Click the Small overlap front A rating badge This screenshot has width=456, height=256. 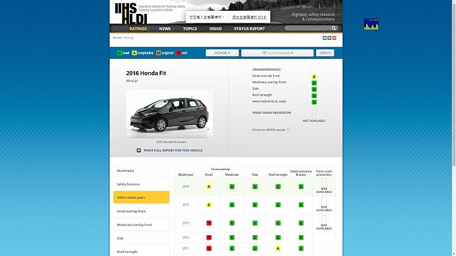click(x=314, y=76)
